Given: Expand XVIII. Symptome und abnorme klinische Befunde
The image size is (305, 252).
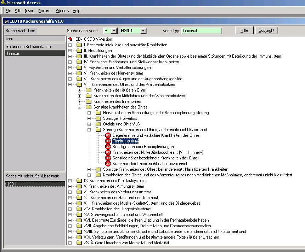Looking at the screenshot, I should 70,232.
